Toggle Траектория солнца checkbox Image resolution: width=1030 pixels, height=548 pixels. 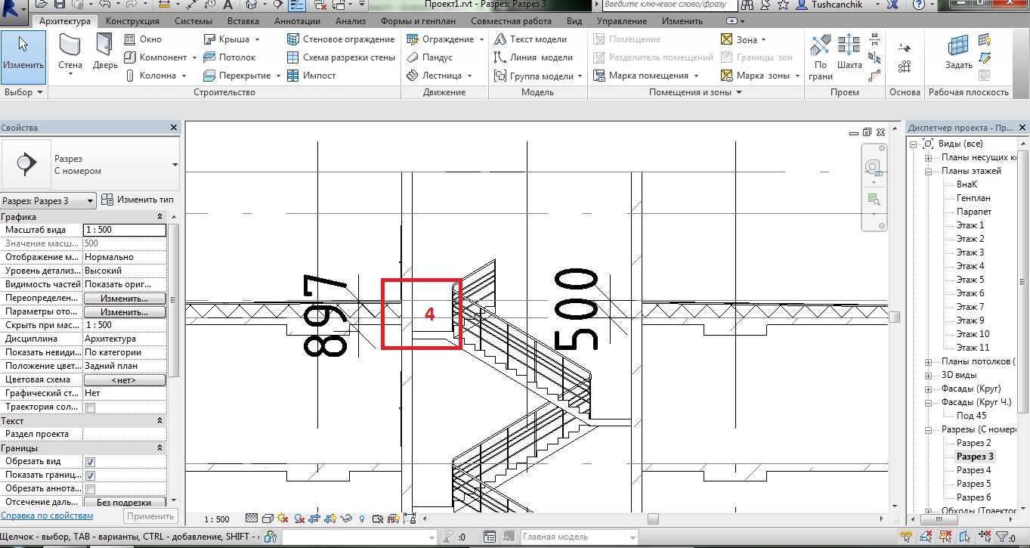[91, 407]
